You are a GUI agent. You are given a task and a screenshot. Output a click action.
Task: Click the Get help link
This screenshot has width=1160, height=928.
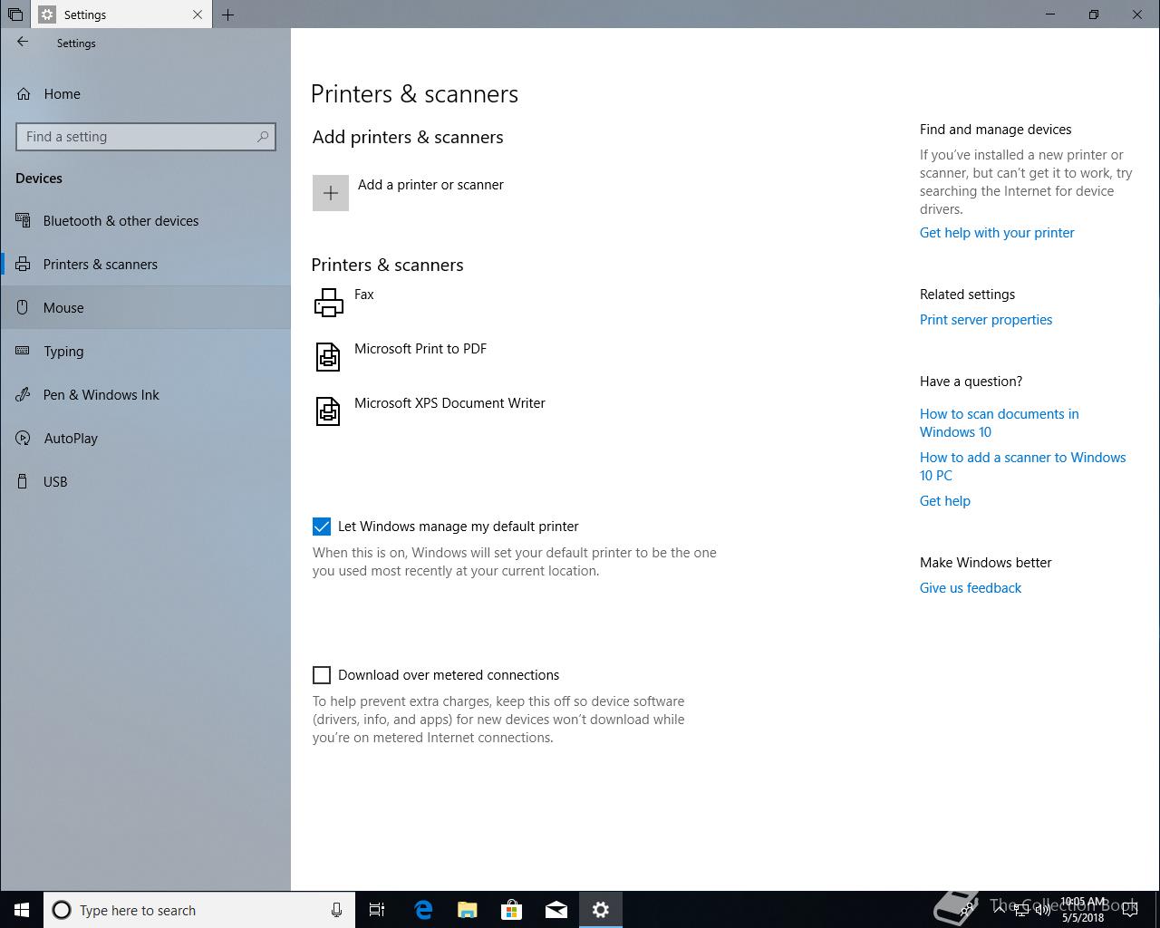945,501
